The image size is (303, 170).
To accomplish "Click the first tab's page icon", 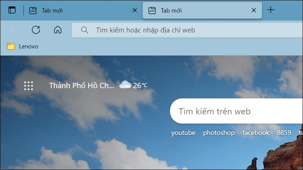I will click(33, 11).
